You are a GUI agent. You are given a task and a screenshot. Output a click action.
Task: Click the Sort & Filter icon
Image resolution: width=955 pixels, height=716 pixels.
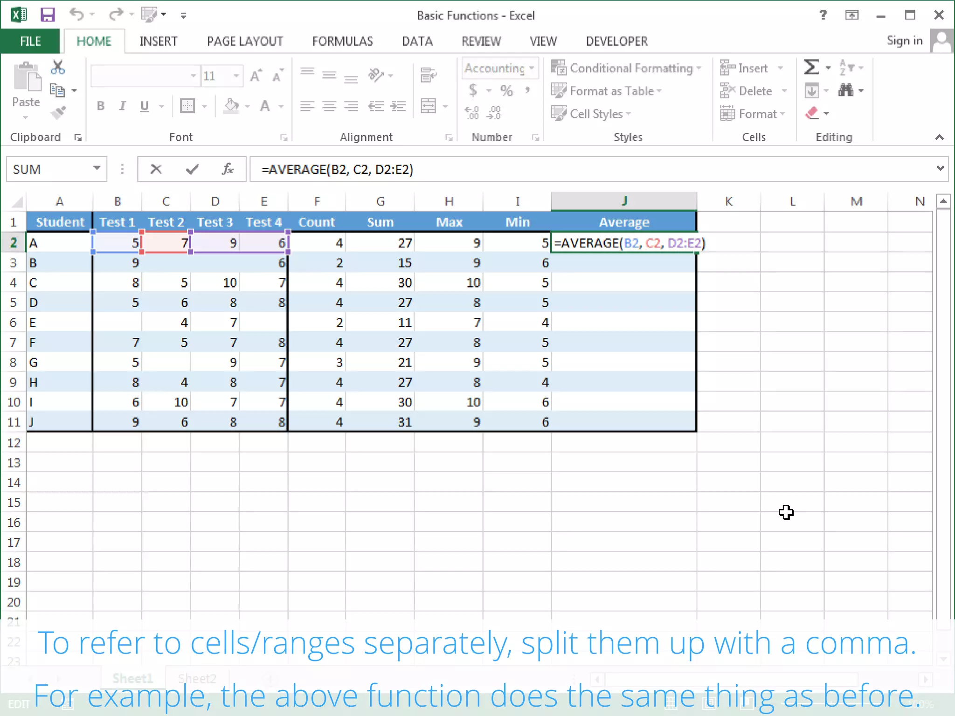(x=846, y=68)
